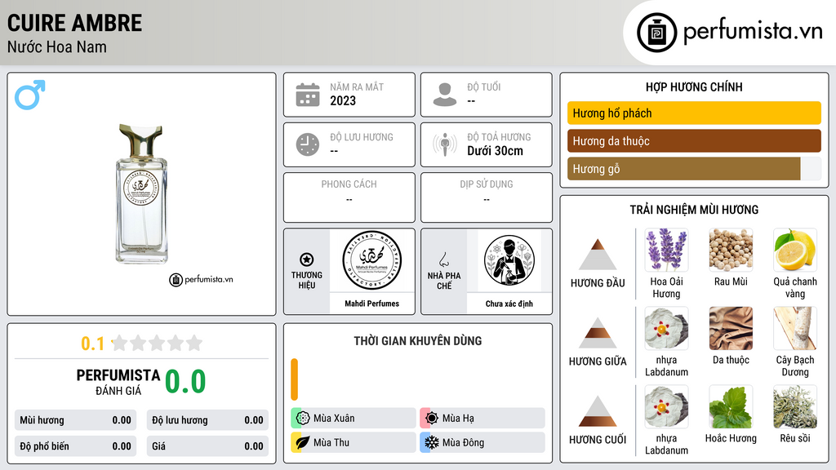Click the Nước Hoa Nam subtitle
Screen dimensions: 836x470
coord(57,47)
